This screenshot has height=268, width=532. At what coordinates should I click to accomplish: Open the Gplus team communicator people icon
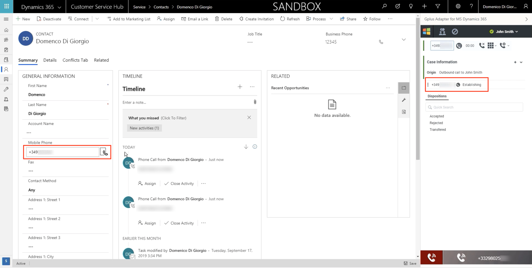coord(442,32)
